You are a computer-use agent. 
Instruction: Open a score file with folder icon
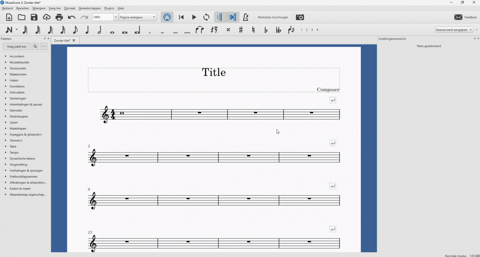pyautogui.click(x=22, y=17)
